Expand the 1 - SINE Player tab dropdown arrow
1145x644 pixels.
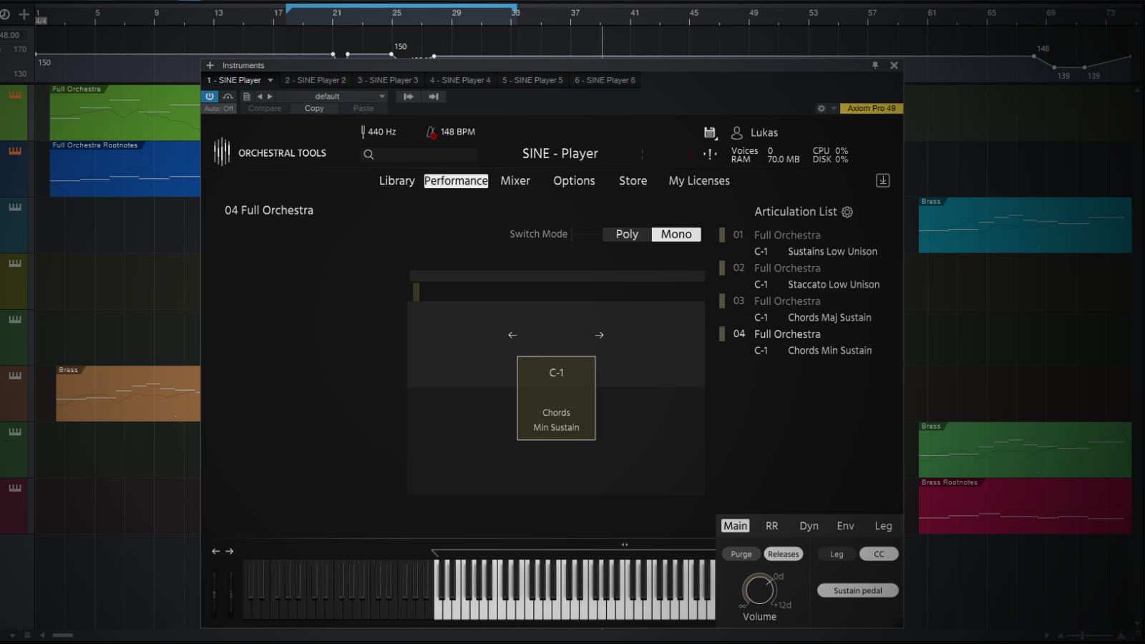pos(270,80)
